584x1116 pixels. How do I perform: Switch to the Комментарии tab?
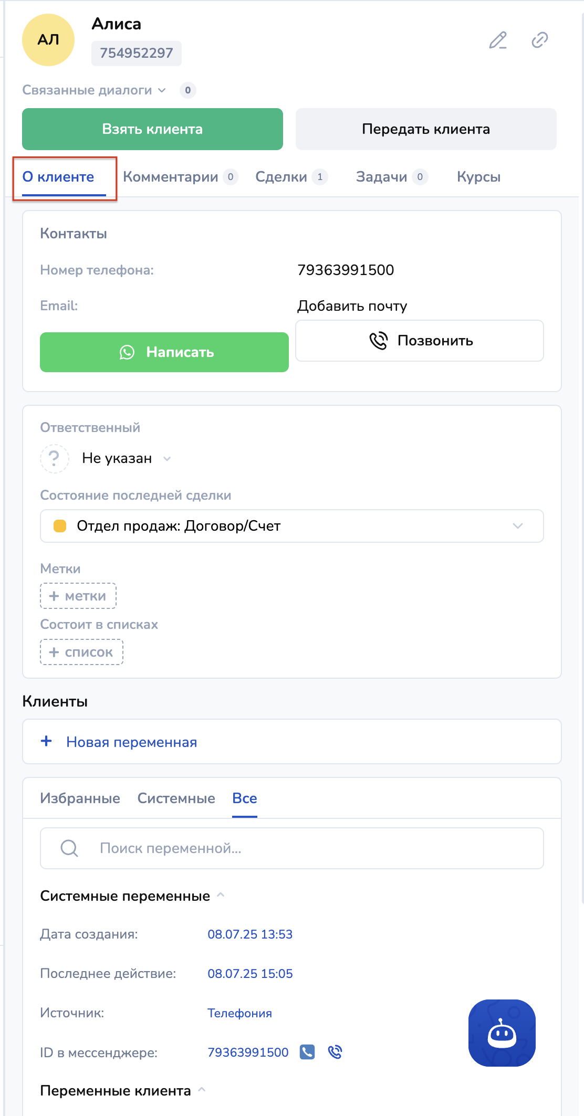171,177
